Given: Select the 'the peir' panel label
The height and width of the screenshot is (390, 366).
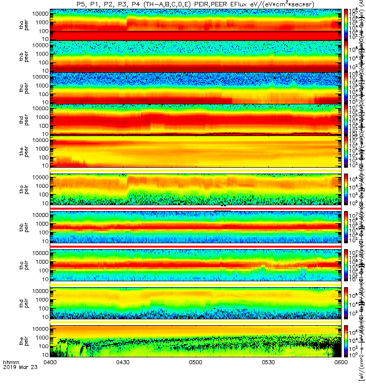Looking at the screenshot, I should click(x=24, y=341).
